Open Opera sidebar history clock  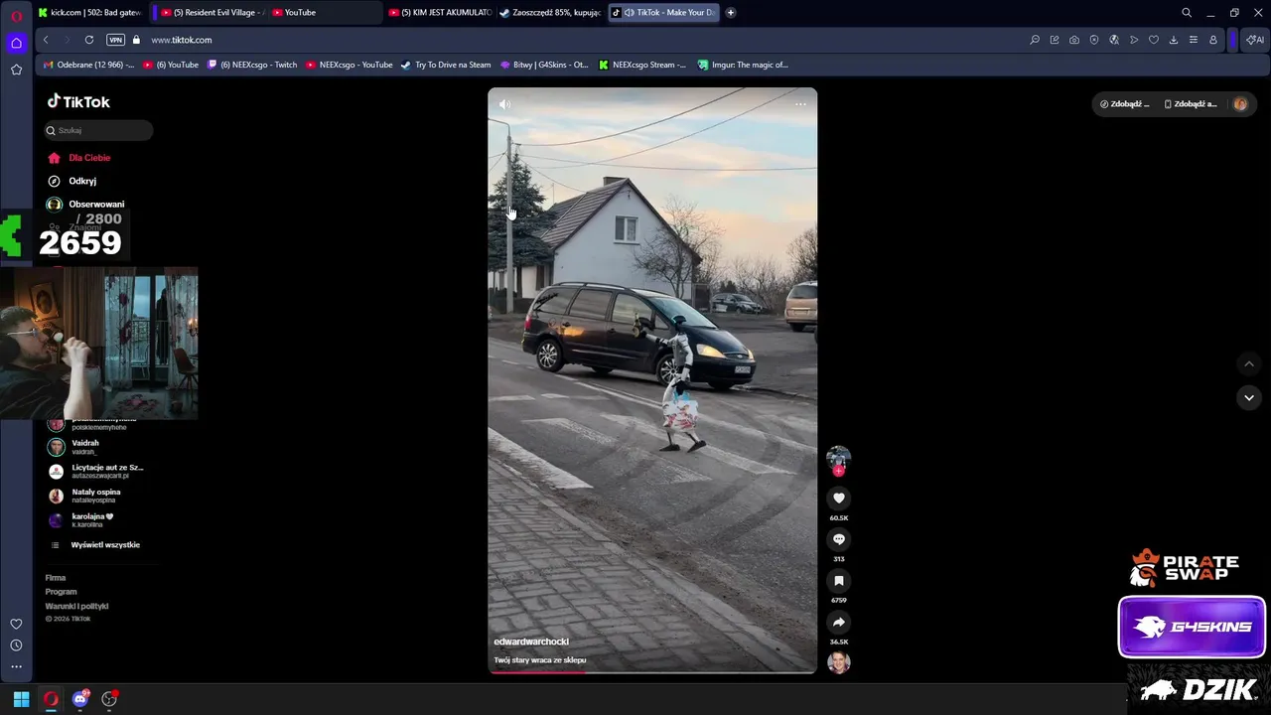(16, 645)
